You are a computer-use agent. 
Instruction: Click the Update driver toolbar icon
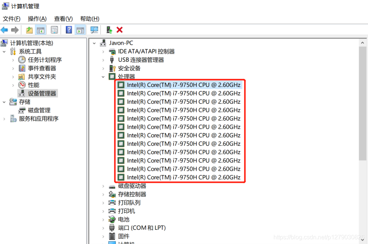click(109, 30)
